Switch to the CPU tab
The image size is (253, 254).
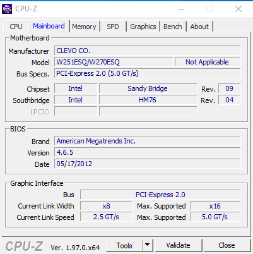16,27
